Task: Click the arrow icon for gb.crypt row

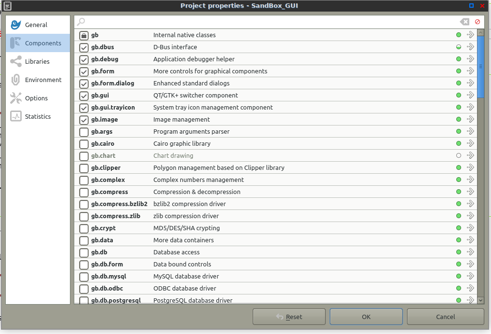Action: [470, 228]
